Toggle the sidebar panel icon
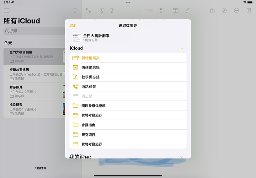This screenshot has width=256, height=178. pyautogui.click(x=7, y=10)
